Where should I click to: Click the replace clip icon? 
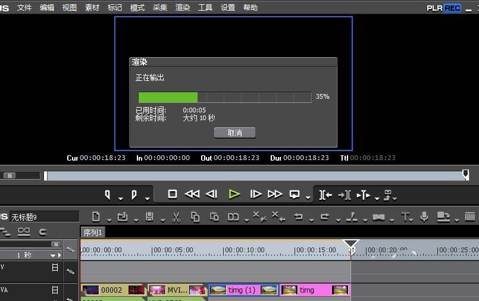point(233,217)
